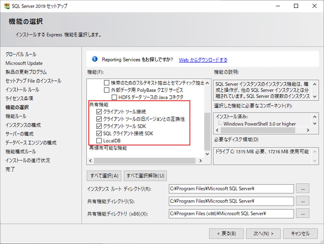Click the instance root directory text field
The width and height of the screenshot is (324, 244).
(x=231, y=189)
